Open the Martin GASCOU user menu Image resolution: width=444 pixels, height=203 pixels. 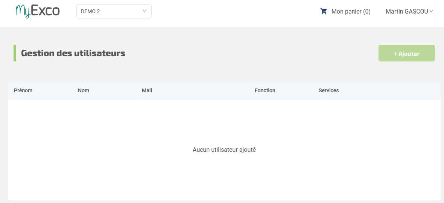[409, 11]
